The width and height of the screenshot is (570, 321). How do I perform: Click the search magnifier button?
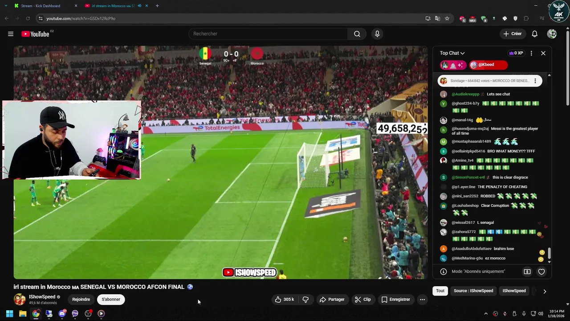coord(357,34)
